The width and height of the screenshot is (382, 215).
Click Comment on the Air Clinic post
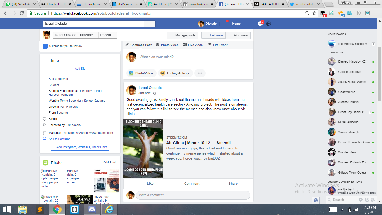click(x=192, y=184)
